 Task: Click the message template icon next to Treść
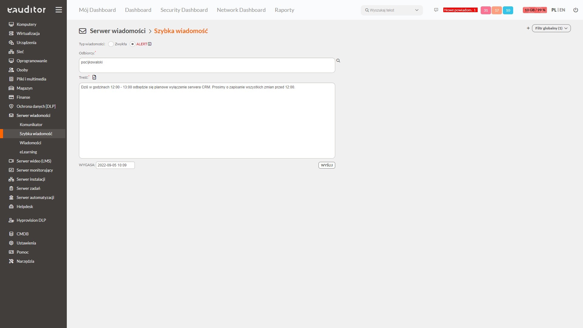pyautogui.click(x=94, y=77)
